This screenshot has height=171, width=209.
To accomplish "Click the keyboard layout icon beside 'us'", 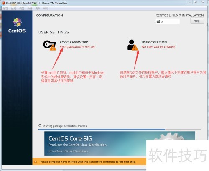I will (x=158, y=21).
